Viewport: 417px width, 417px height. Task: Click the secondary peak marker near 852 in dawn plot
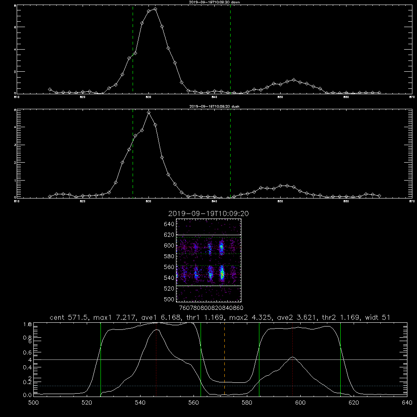[x=294, y=80]
